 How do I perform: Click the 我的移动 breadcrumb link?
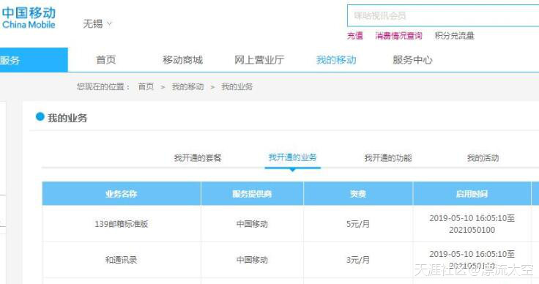187,86
